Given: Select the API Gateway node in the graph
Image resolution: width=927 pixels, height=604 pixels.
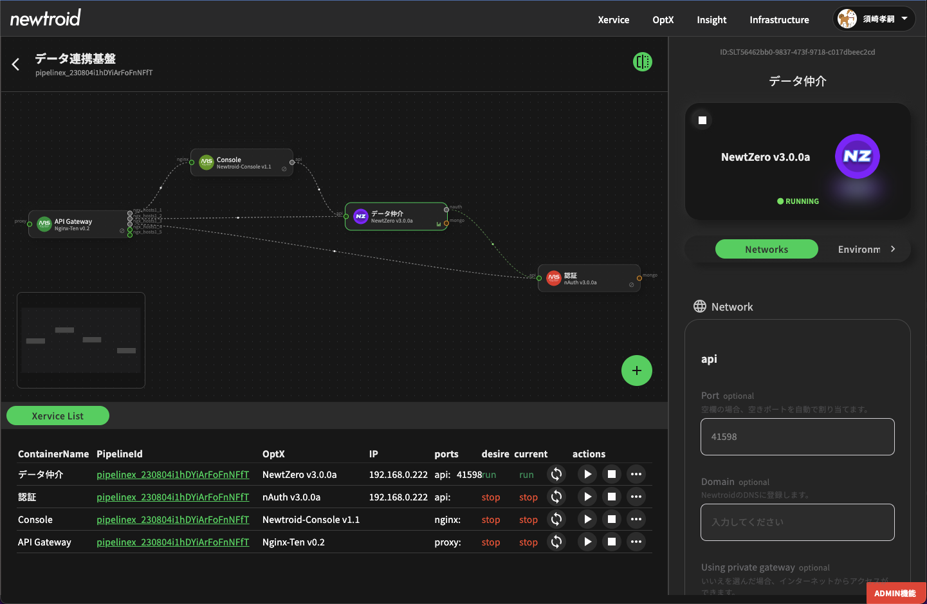Looking at the screenshot, I should (x=79, y=224).
